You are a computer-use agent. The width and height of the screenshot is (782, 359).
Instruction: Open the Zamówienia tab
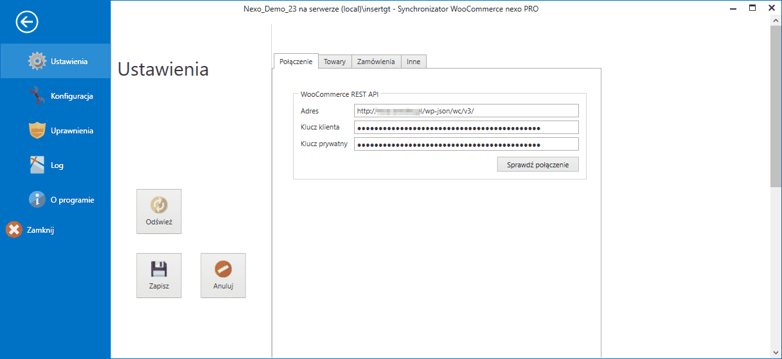(x=376, y=62)
